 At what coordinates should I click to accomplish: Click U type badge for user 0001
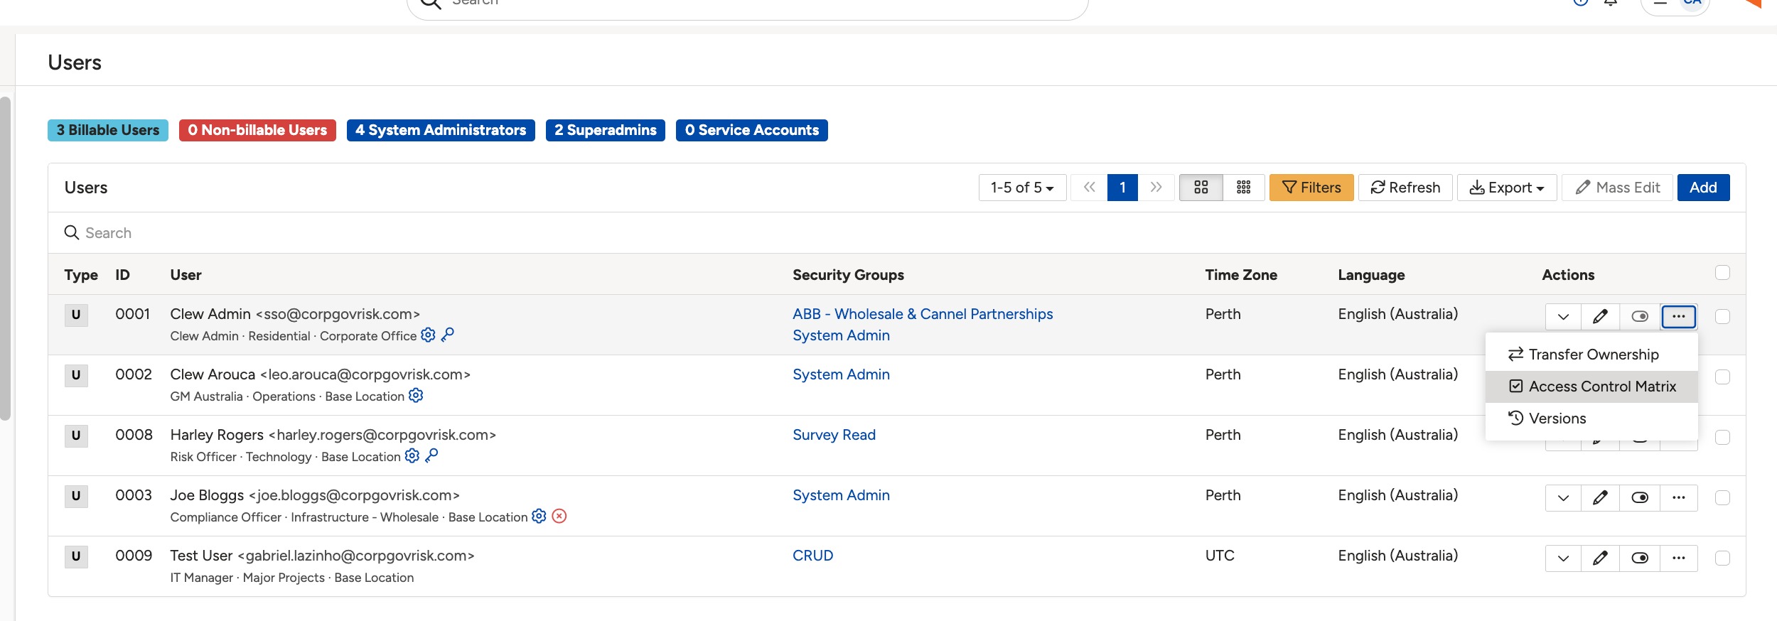[76, 315]
